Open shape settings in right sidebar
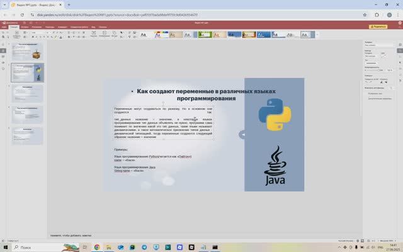403x252 pixels. pos(400,50)
